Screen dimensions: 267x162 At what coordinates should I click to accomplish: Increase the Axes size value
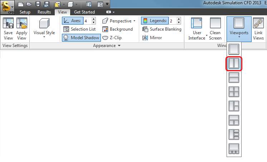(x=94, y=19)
